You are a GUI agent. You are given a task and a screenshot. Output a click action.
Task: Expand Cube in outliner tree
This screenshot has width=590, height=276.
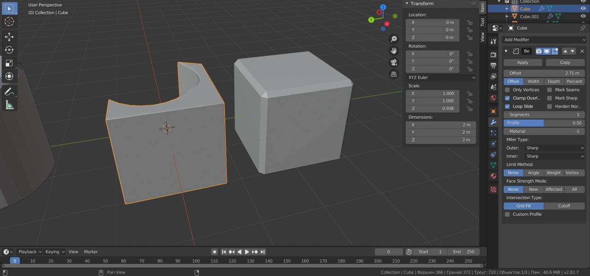tap(507, 9)
